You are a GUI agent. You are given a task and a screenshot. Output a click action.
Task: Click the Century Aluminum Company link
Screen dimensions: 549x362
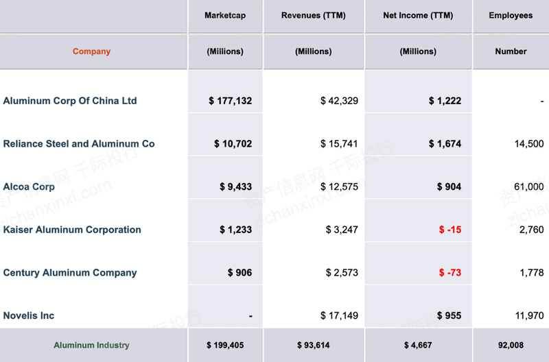pos(70,273)
